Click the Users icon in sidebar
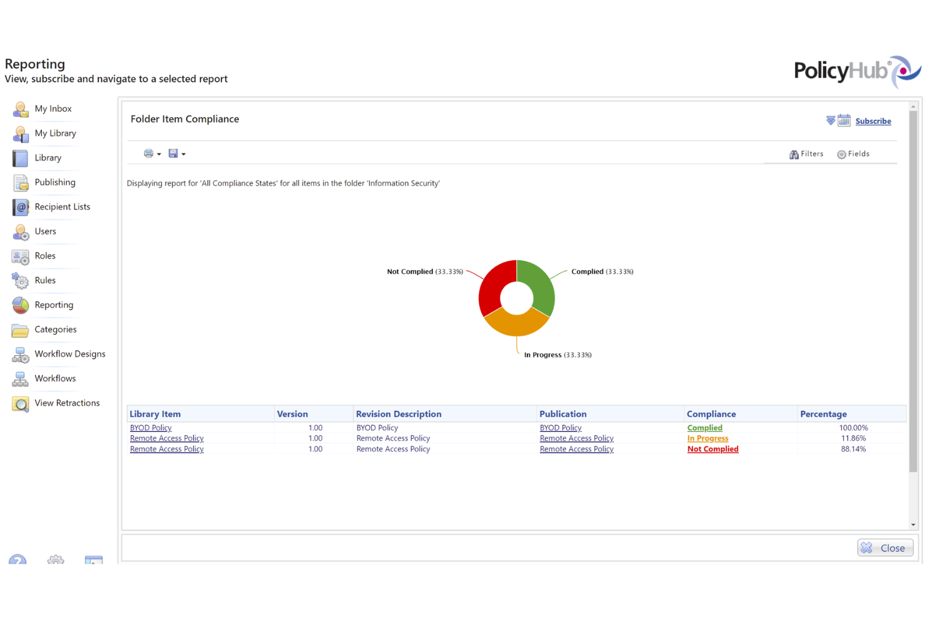925x617 pixels. click(x=21, y=232)
